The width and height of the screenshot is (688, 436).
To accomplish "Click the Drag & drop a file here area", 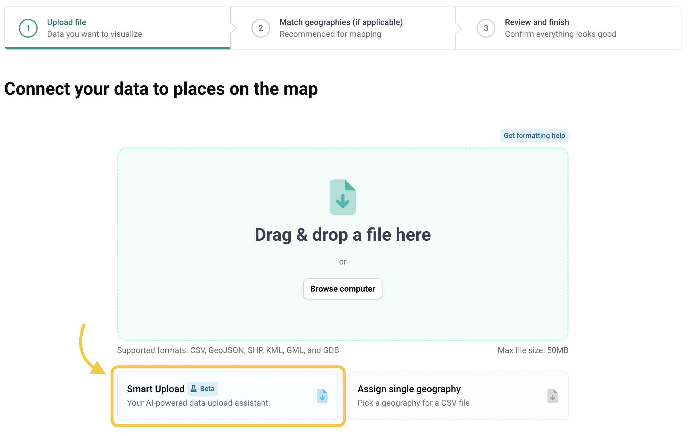I will pyautogui.click(x=343, y=235).
